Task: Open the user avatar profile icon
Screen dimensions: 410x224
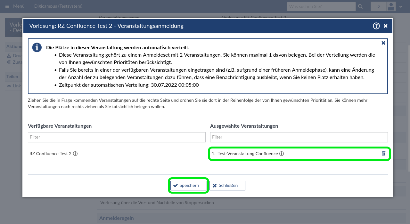Action: [x=391, y=6]
